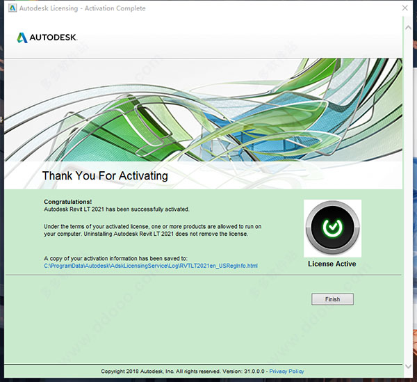Click the Autodesk title bar app icon

tap(13, 8)
